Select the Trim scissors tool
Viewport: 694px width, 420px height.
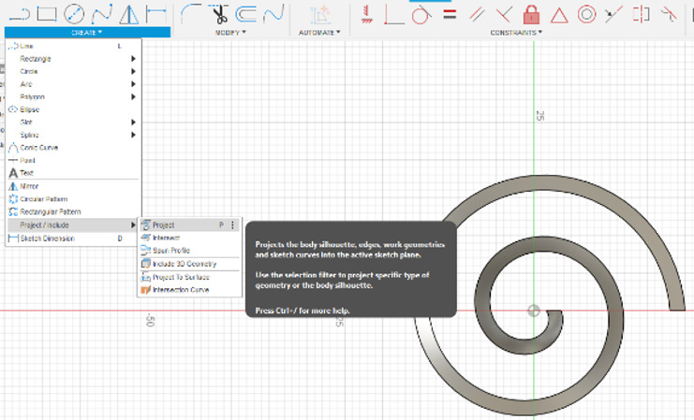(x=219, y=14)
